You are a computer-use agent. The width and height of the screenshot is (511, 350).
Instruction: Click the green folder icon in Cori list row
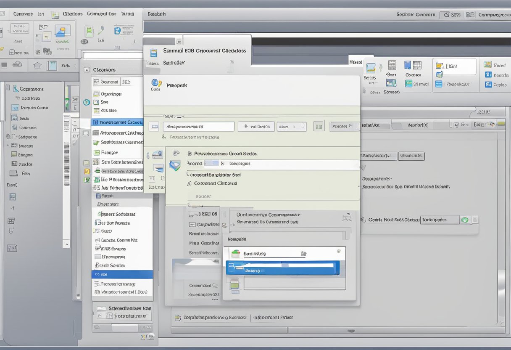pyautogui.click(x=235, y=254)
